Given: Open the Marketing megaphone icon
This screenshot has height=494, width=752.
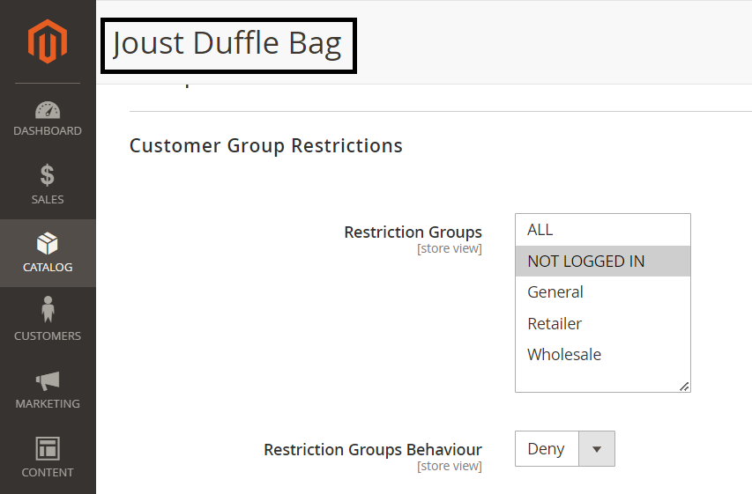Looking at the screenshot, I should pyautogui.click(x=48, y=380).
